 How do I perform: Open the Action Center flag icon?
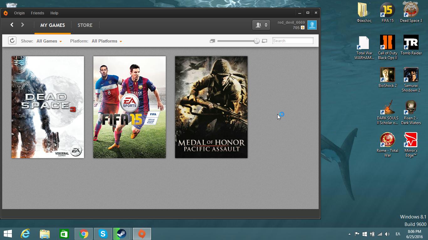(x=357, y=234)
